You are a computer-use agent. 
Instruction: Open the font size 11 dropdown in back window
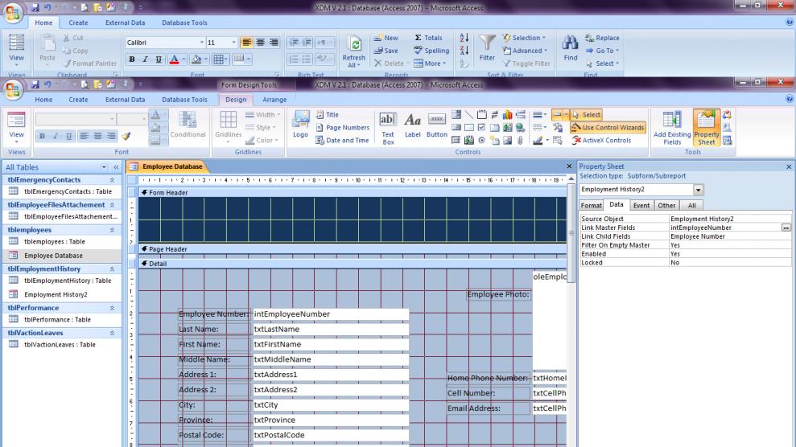233,43
